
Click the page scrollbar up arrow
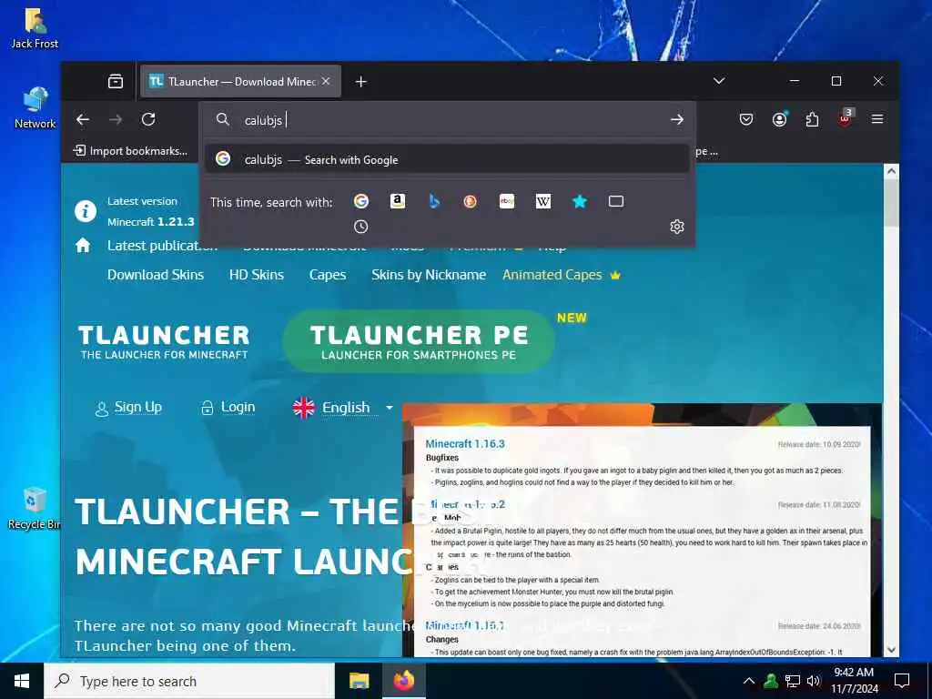coord(891,171)
